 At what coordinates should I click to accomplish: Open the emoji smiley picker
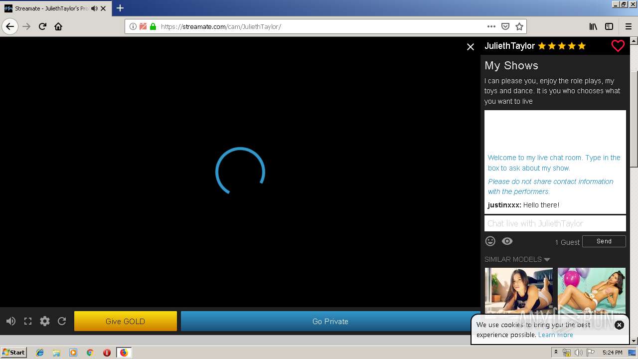tap(490, 241)
